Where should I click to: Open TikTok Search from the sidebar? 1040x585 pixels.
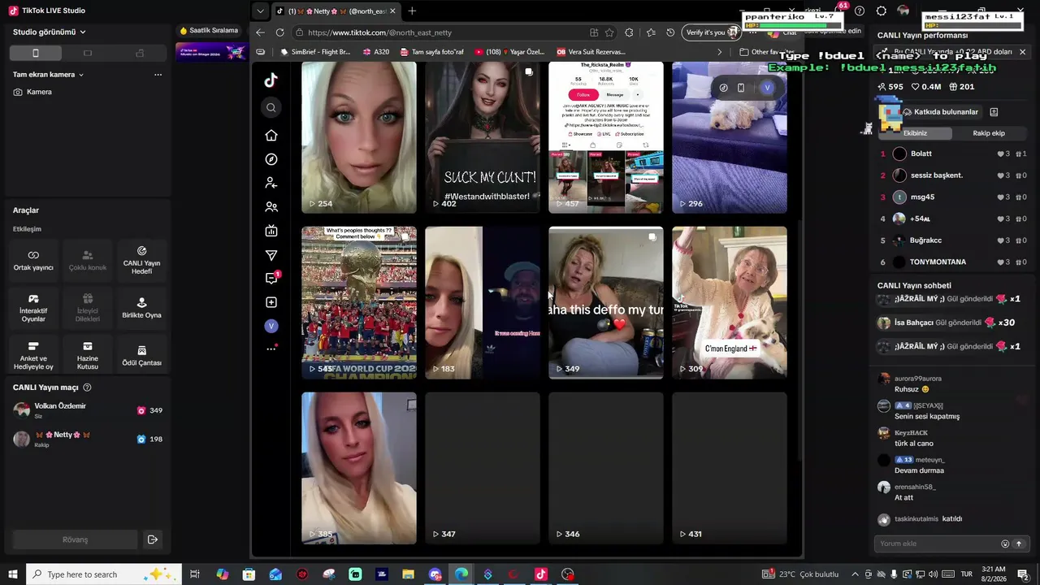pyautogui.click(x=271, y=107)
